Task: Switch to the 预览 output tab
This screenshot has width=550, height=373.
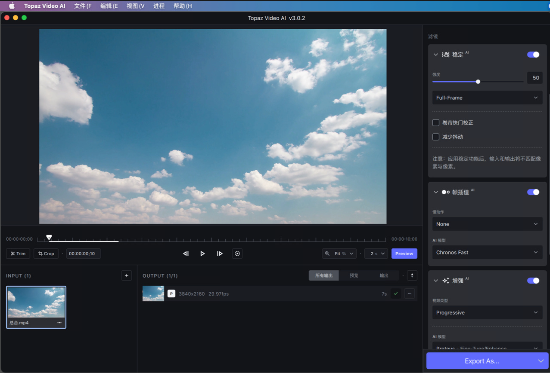Action: (354, 275)
